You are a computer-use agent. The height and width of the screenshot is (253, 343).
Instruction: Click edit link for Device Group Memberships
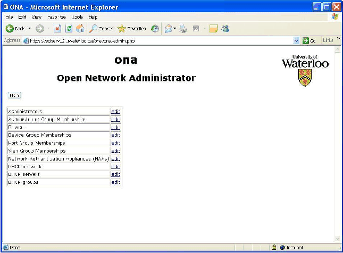tap(115, 135)
